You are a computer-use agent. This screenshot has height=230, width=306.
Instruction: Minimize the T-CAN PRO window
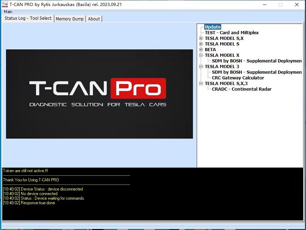click(x=265, y=5)
